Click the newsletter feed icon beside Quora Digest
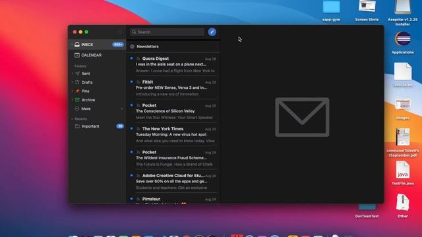 (x=138, y=59)
